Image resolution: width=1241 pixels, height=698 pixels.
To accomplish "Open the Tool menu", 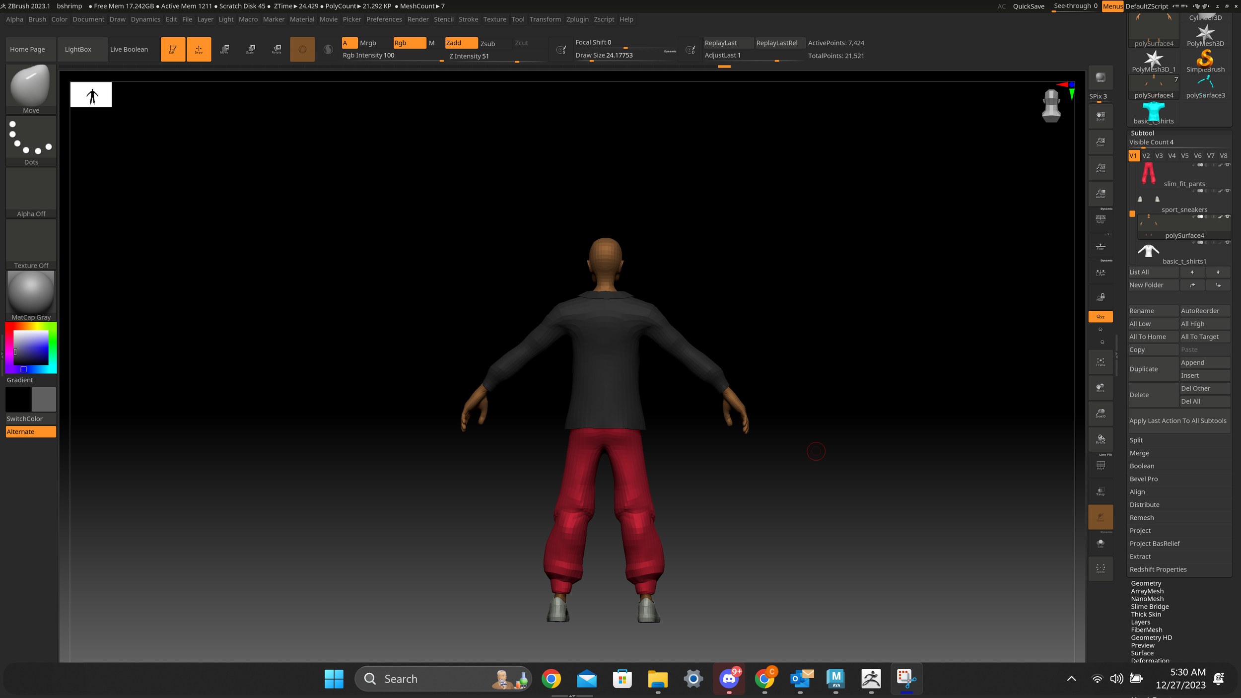I will point(518,19).
